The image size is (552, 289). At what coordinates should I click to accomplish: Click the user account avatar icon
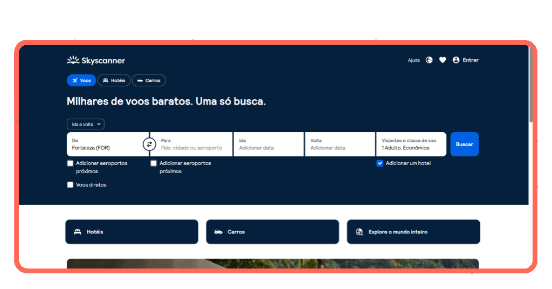(456, 60)
